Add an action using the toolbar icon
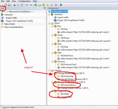This screenshot has width=118, height=109. point(51,5)
